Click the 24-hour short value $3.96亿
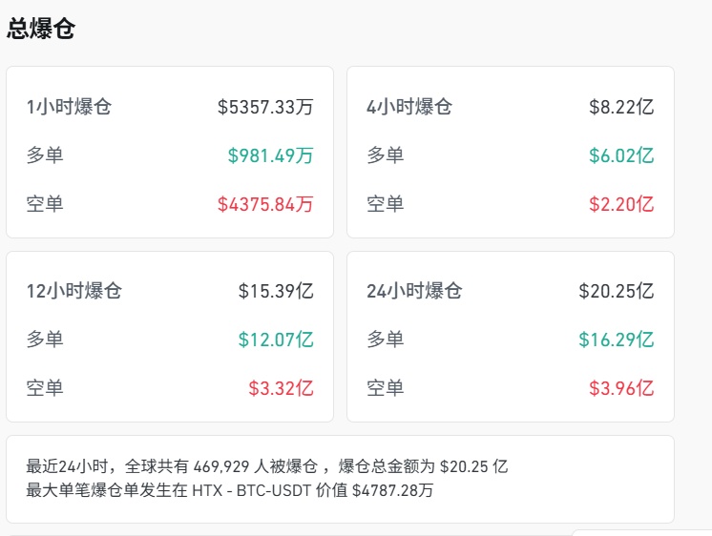The image size is (712, 536). pyautogui.click(x=621, y=388)
